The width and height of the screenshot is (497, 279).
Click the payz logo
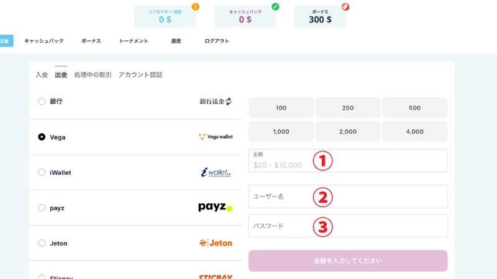click(x=216, y=207)
